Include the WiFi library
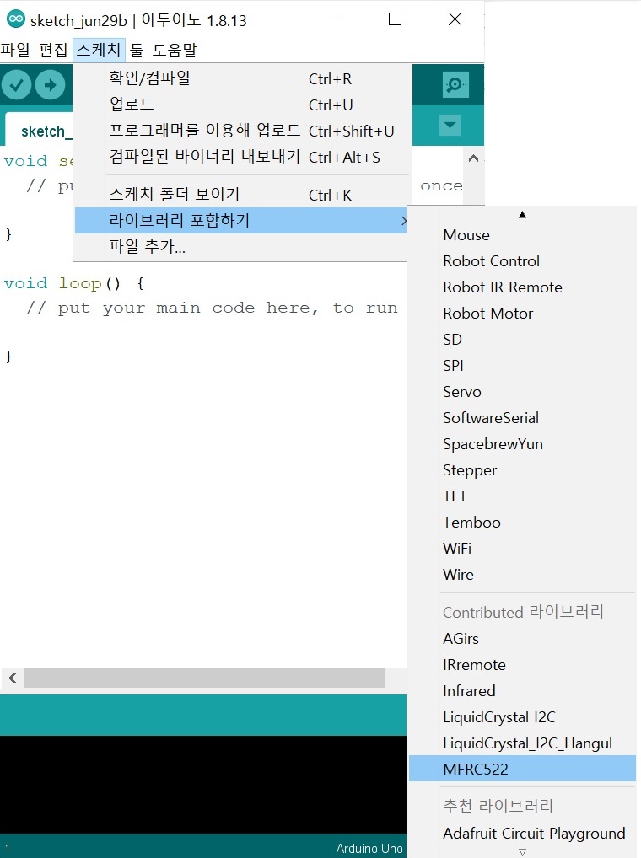This screenshot has width=641, height=858. 522,549
